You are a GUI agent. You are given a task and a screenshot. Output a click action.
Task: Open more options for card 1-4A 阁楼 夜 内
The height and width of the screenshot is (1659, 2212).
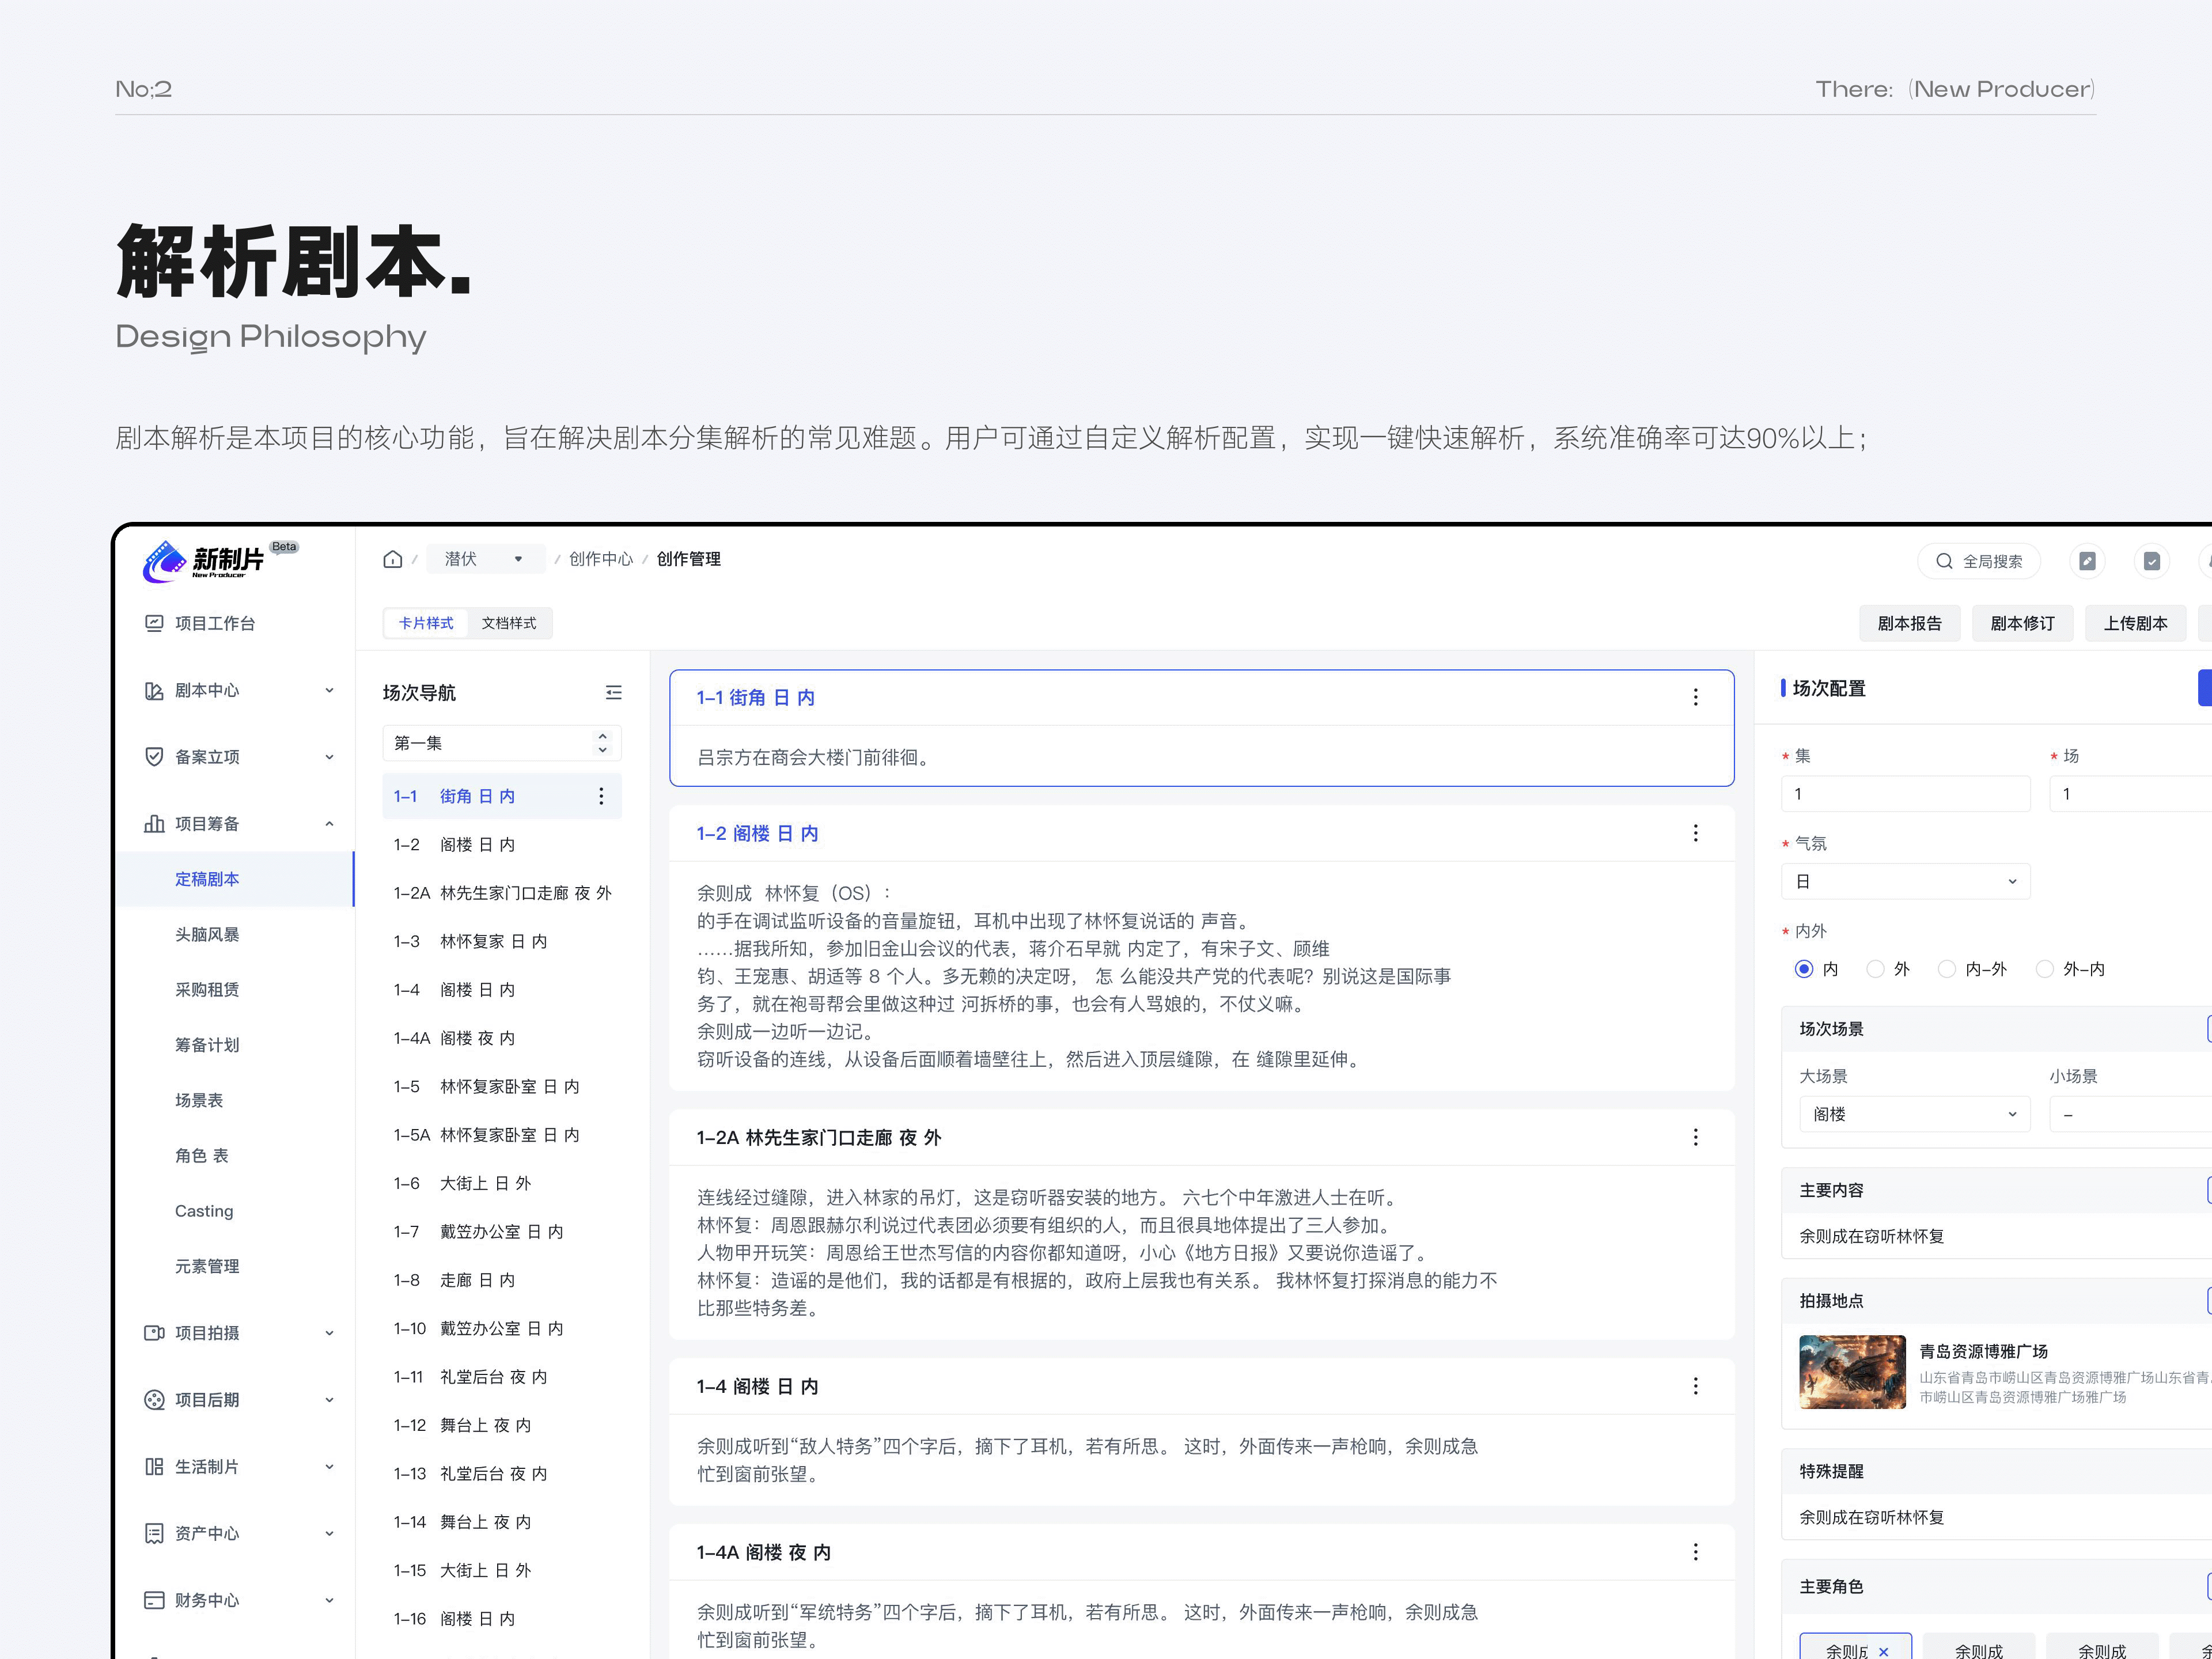(1695, 1552)
